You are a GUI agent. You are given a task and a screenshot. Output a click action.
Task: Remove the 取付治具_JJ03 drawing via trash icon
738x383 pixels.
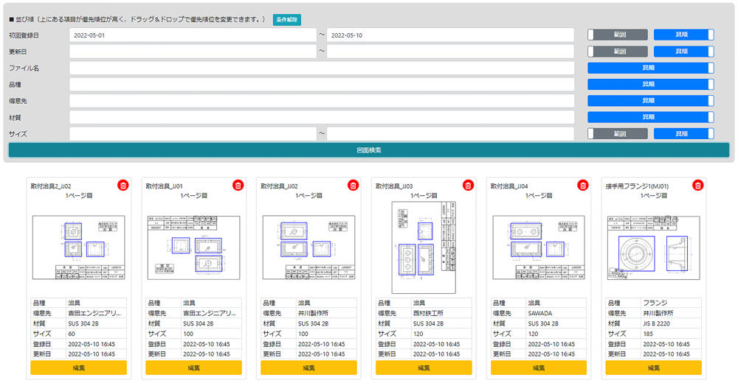(x=469, y=185)
